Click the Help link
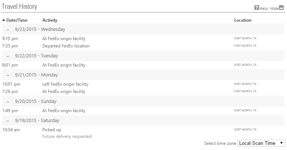Image resolution: width=287 pixels, height=150 pixels. pyautogui.click(x=263, y=8)
